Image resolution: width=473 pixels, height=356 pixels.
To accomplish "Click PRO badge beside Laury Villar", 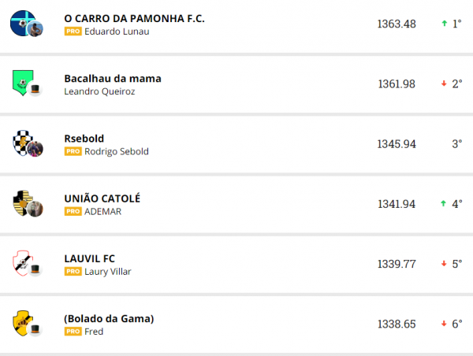I will pyautogui.click(x=73, y=272).
